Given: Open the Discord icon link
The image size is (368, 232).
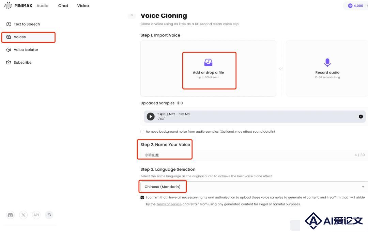Looking at the screenshot, I should tap(10, 215).
